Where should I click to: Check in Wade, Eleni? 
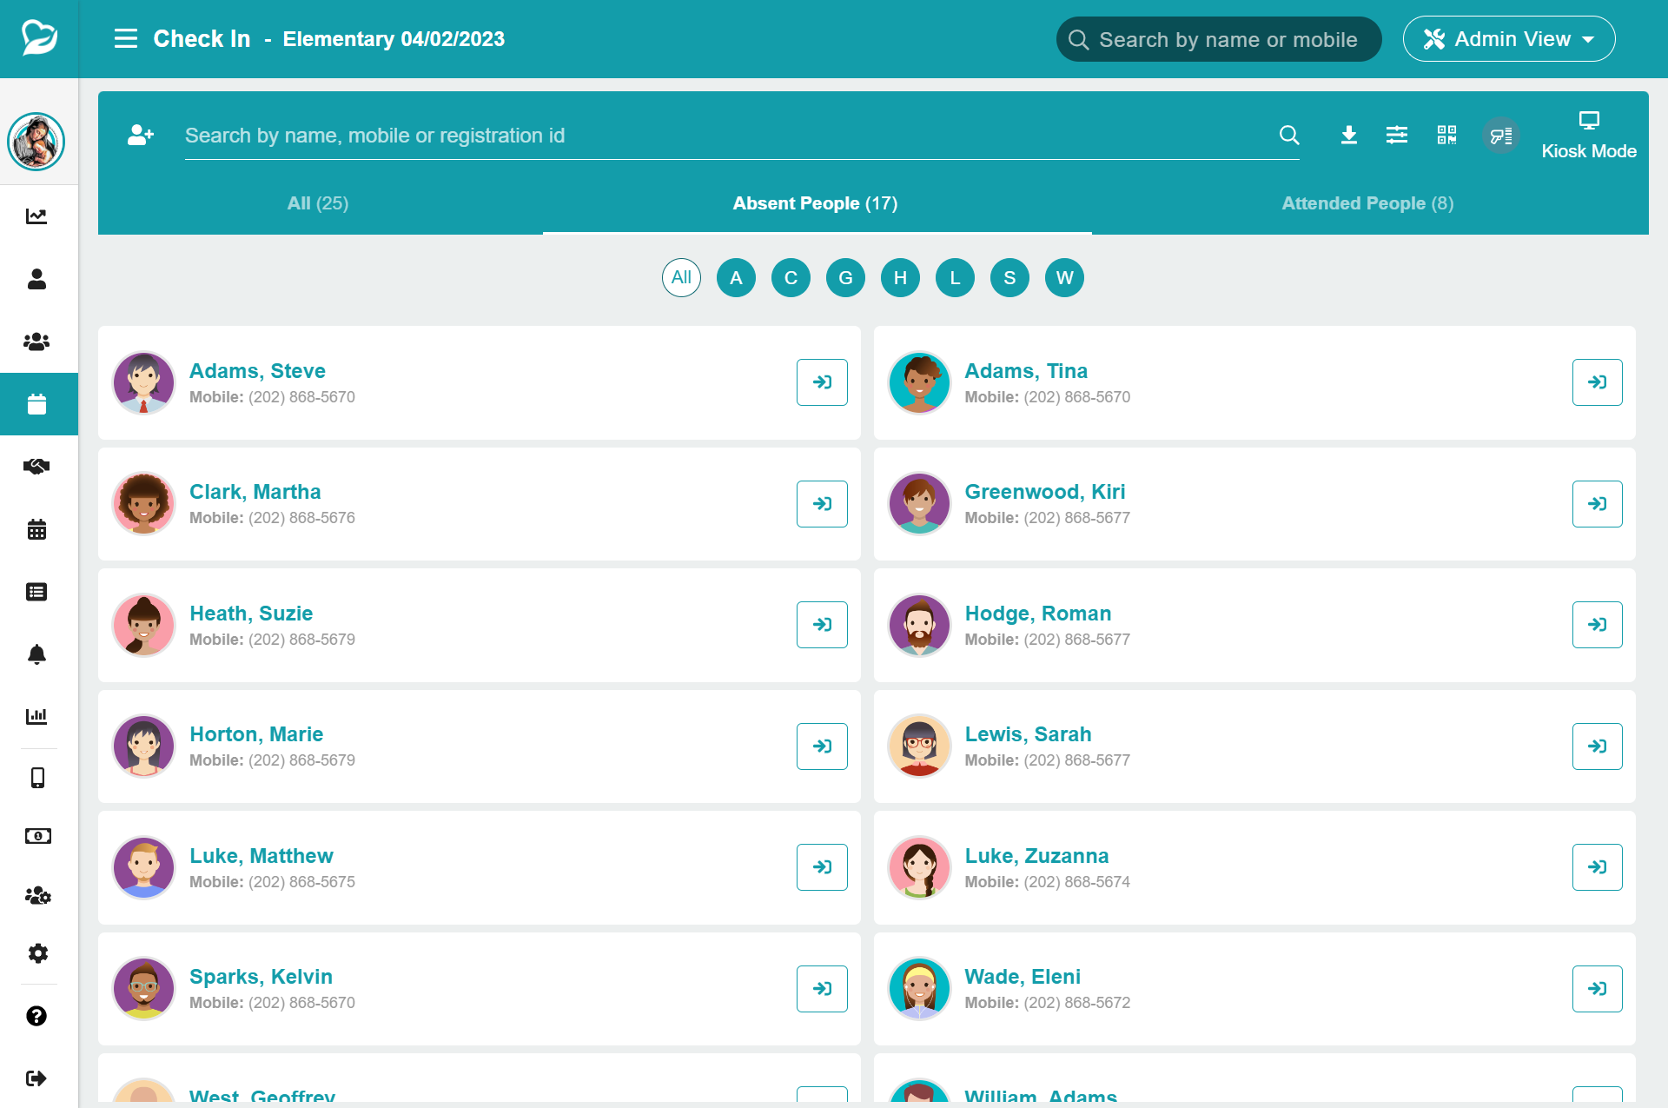(1597, 989)
